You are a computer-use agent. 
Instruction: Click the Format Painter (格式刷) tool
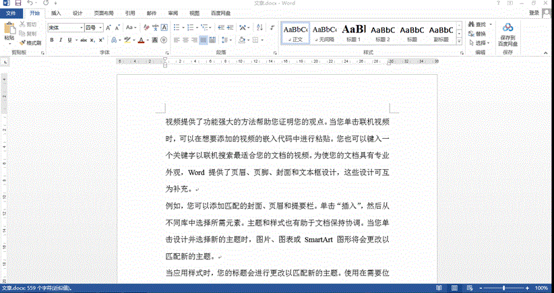(30, 42)
